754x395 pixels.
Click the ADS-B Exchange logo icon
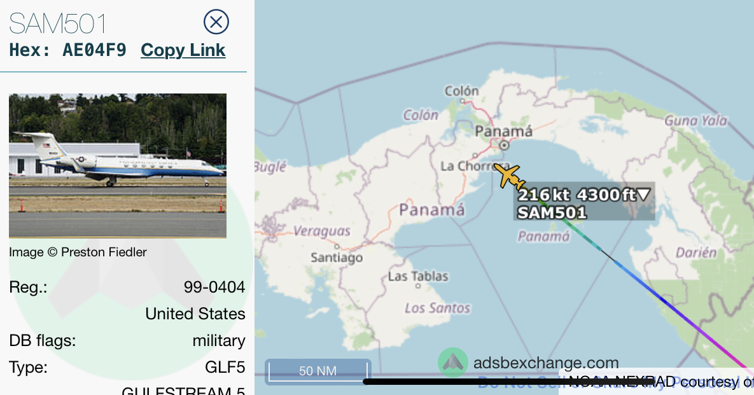pos(452,363)
